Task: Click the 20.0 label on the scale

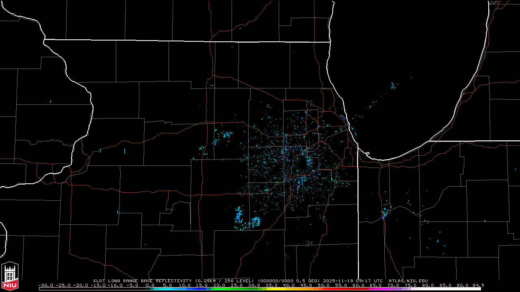Action: 219,285
